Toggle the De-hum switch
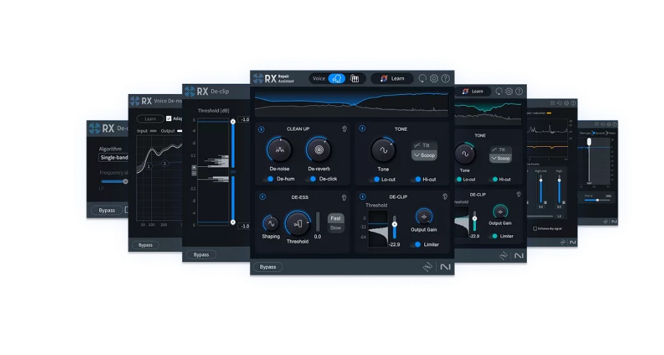Screen dimensions: 664x355 point(269,179)
